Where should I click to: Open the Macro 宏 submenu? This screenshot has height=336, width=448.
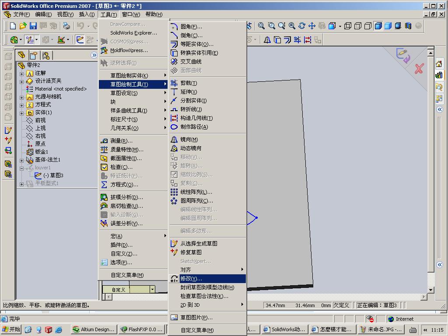click(133, 236)
